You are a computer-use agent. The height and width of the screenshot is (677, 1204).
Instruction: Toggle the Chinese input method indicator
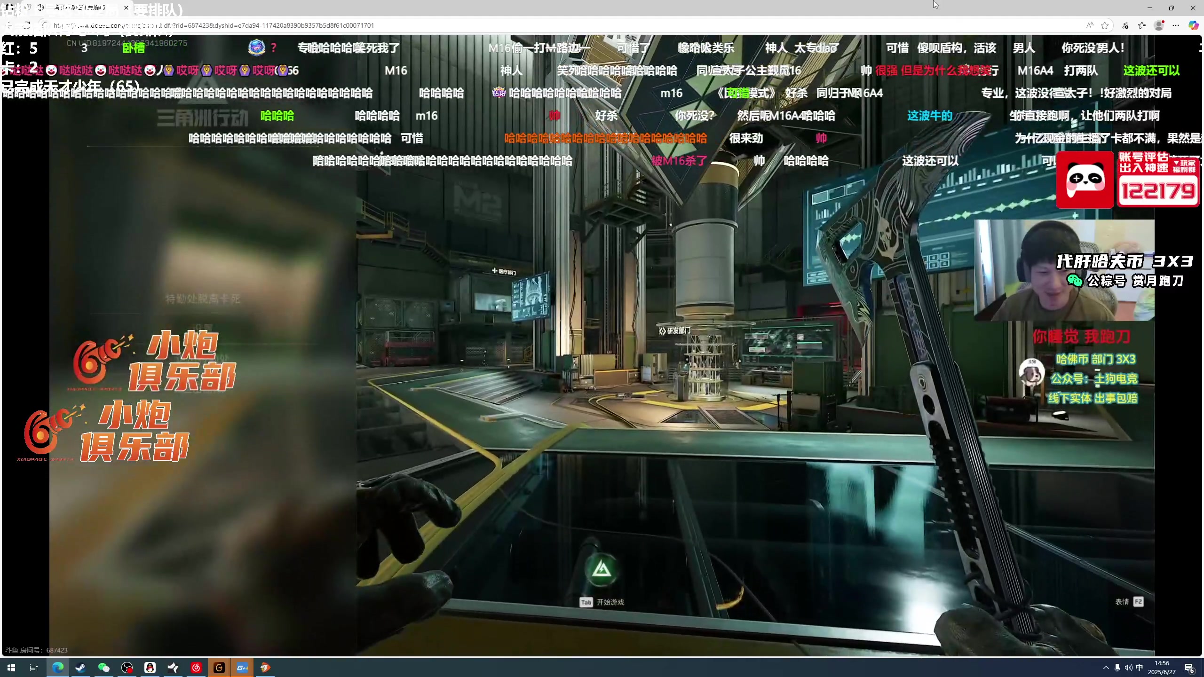click(1139, 668)
